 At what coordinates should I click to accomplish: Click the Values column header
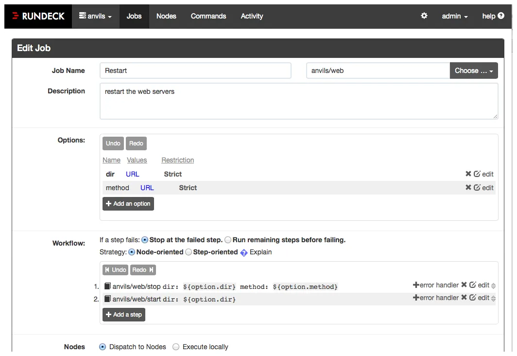(x=137, y=160)
